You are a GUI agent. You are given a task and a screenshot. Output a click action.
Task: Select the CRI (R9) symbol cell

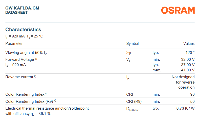pos(134,102)
